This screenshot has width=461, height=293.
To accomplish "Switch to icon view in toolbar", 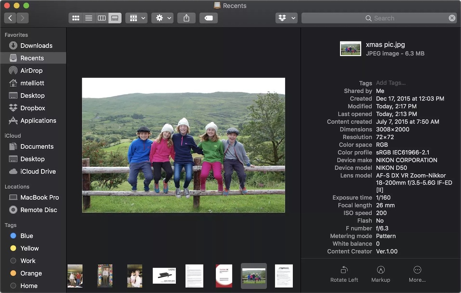I will pos(76,18).
